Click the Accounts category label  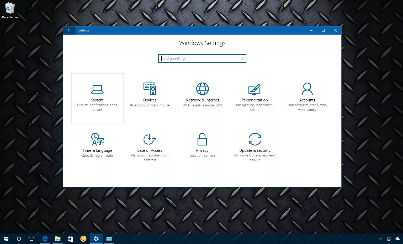[x=307, y=100]
